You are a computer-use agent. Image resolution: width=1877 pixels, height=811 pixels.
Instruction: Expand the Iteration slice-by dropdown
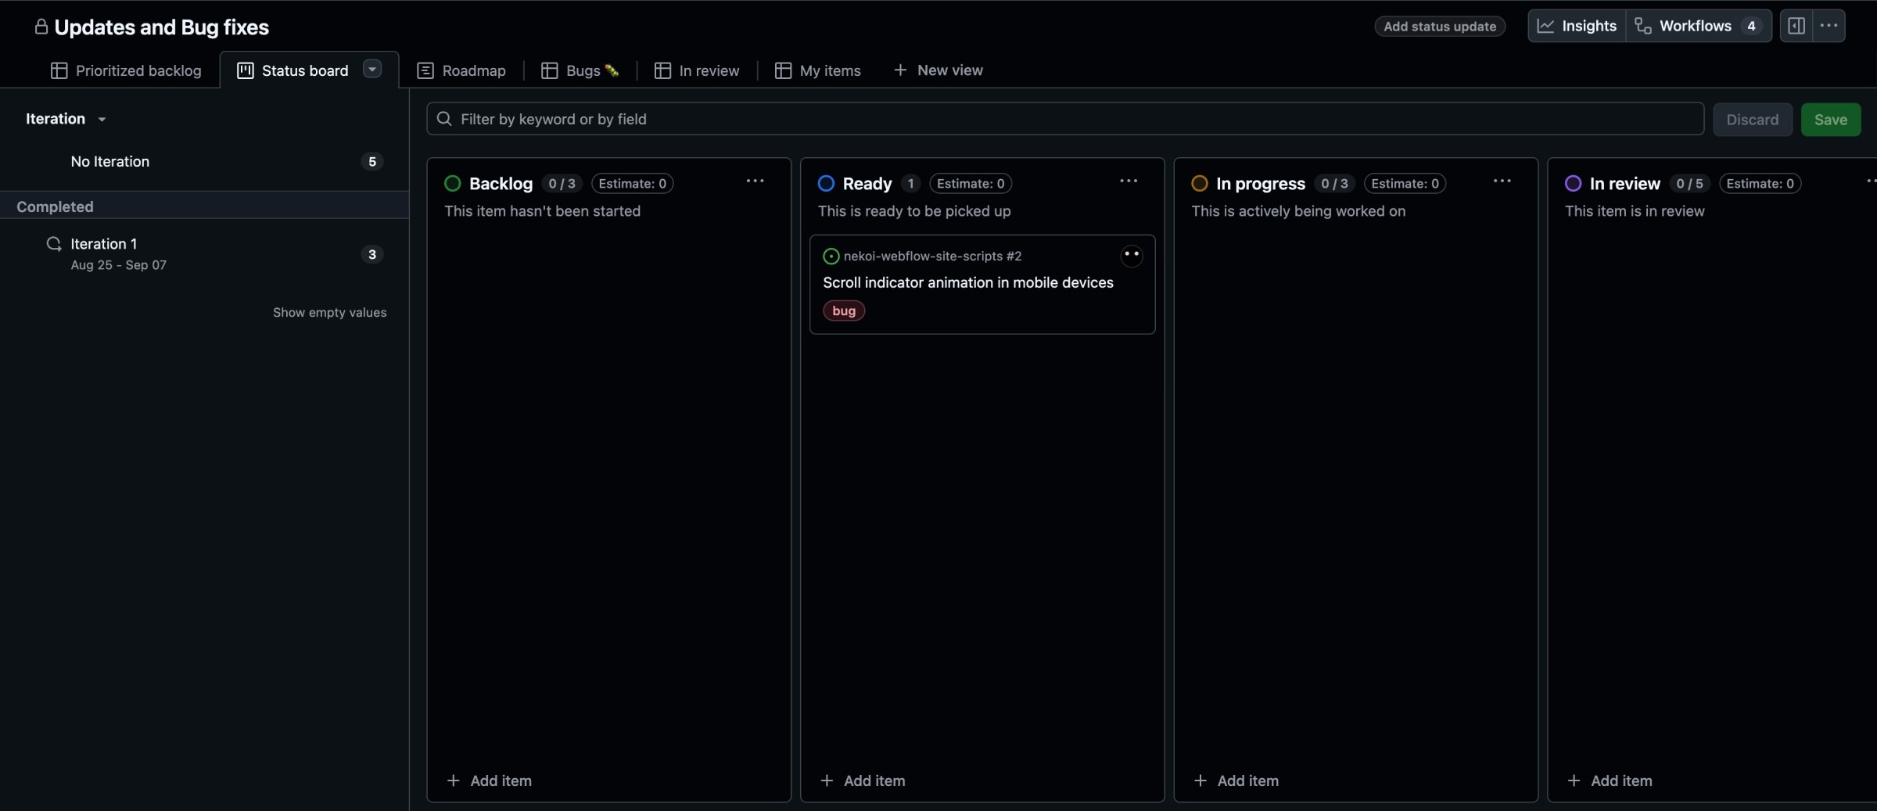(66, 119)
